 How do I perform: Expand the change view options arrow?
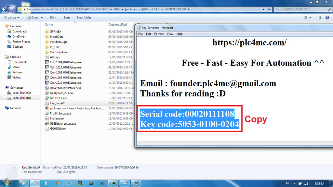[311, 18]
